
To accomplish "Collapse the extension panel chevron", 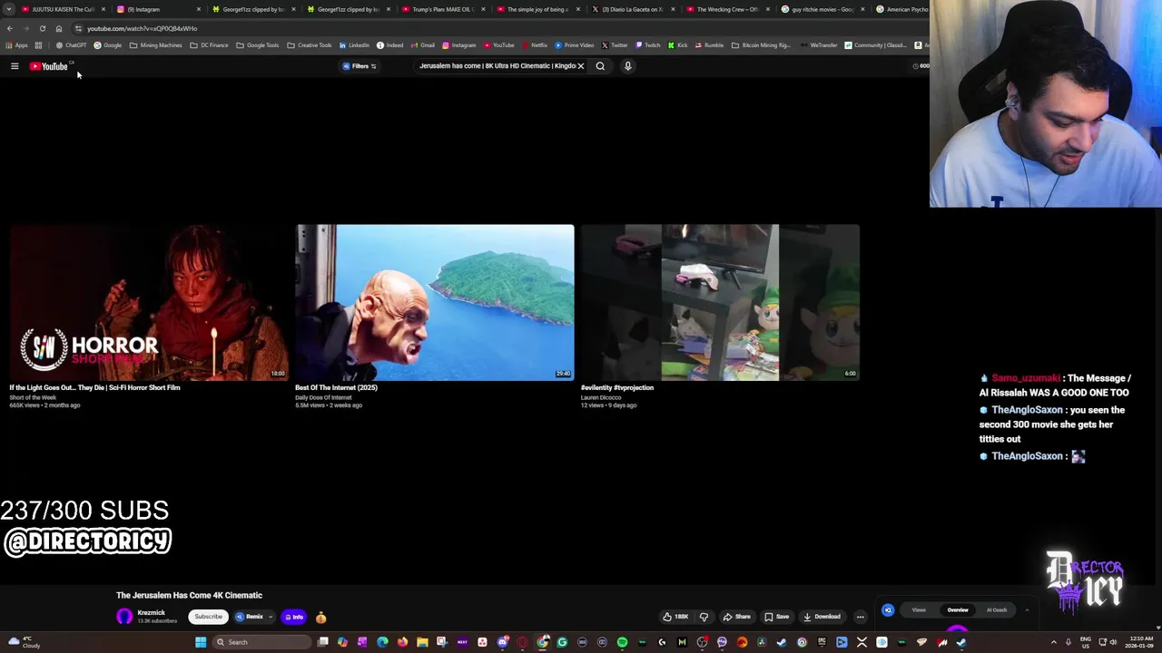I will [1027, 610].
